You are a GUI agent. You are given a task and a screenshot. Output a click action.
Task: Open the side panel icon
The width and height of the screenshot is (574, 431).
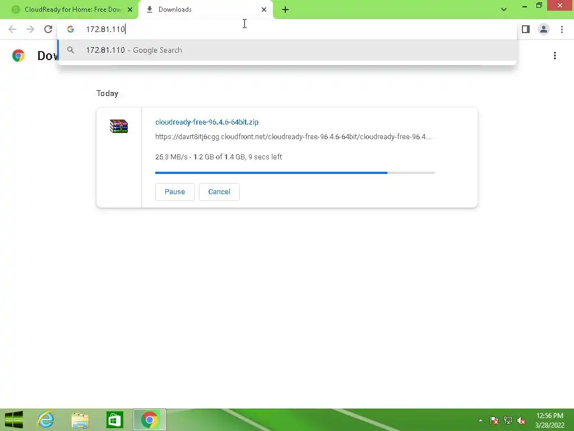526,29
